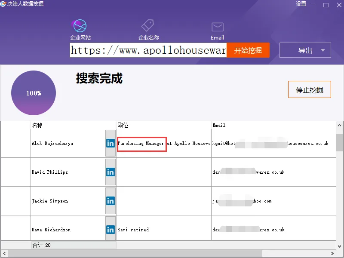Viewport: 344px width, 258px height.
Task: Click Jackie Simpson's email cell
Action: [273, 201]
